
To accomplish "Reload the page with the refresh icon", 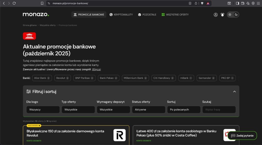I will [x=14, y=3].
